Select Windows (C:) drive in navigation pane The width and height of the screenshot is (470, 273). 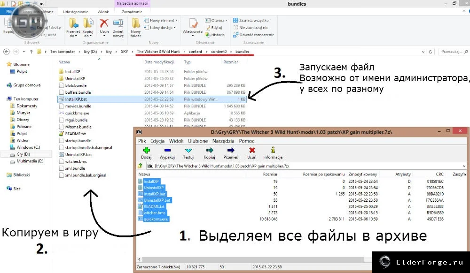click(28, 147)
